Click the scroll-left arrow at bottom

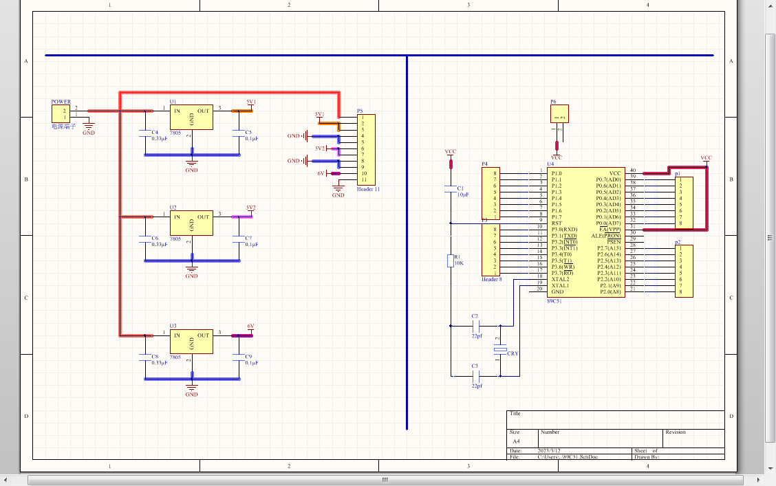tap(5, 480)
